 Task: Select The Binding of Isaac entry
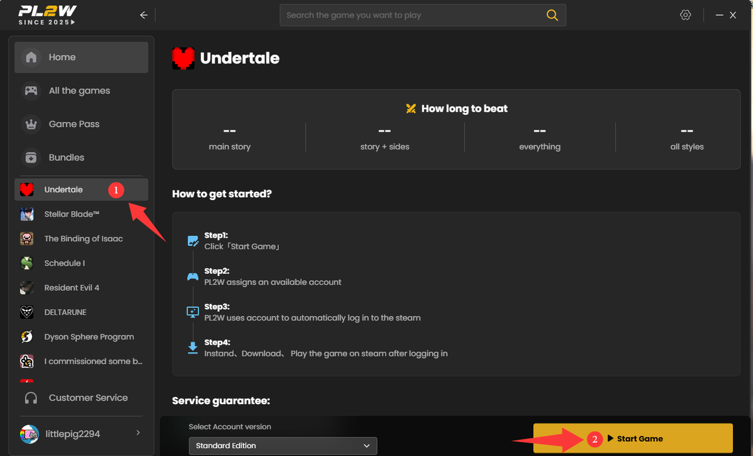(81, 238)
